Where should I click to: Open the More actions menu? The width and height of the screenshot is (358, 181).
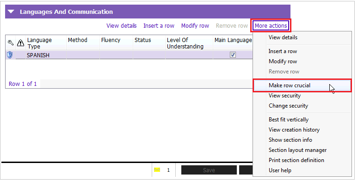point(271,25)
